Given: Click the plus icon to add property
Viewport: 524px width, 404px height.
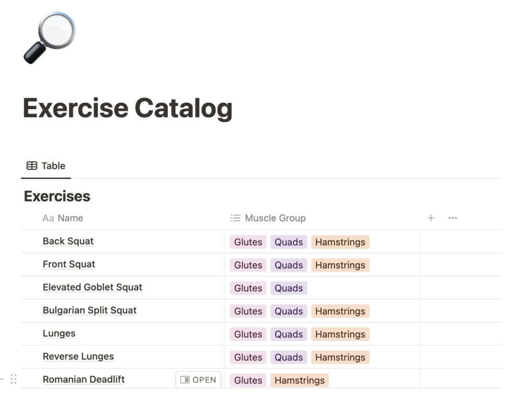Looking at the screenshot, I should click(x=431, y=218).
